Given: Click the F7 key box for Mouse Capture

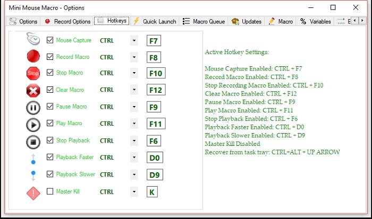Looking at the screenshot, I should (155, 40).
